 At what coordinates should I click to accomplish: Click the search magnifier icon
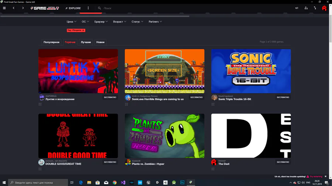tap(99, 8)
